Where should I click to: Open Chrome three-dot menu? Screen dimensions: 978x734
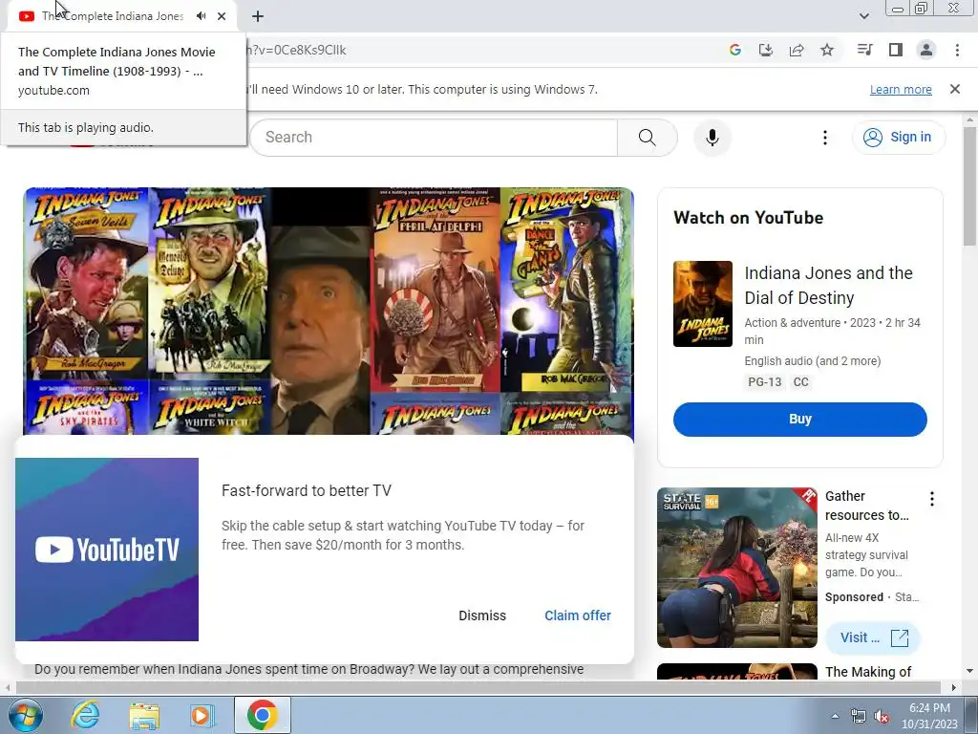pyautogui.click(x=957, y=50)
